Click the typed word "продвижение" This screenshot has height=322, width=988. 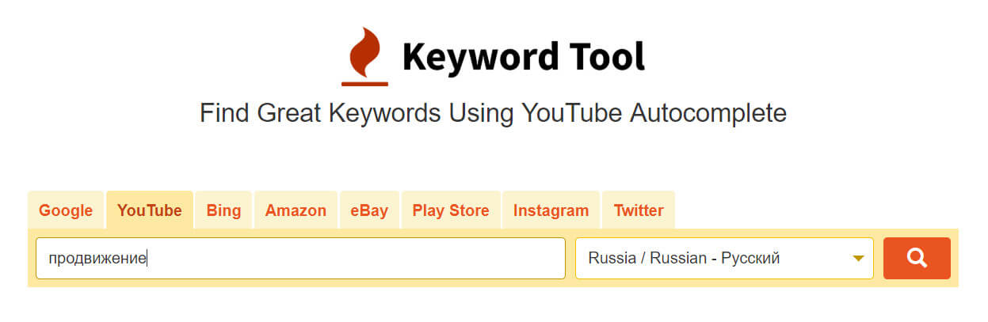point(97,259)
